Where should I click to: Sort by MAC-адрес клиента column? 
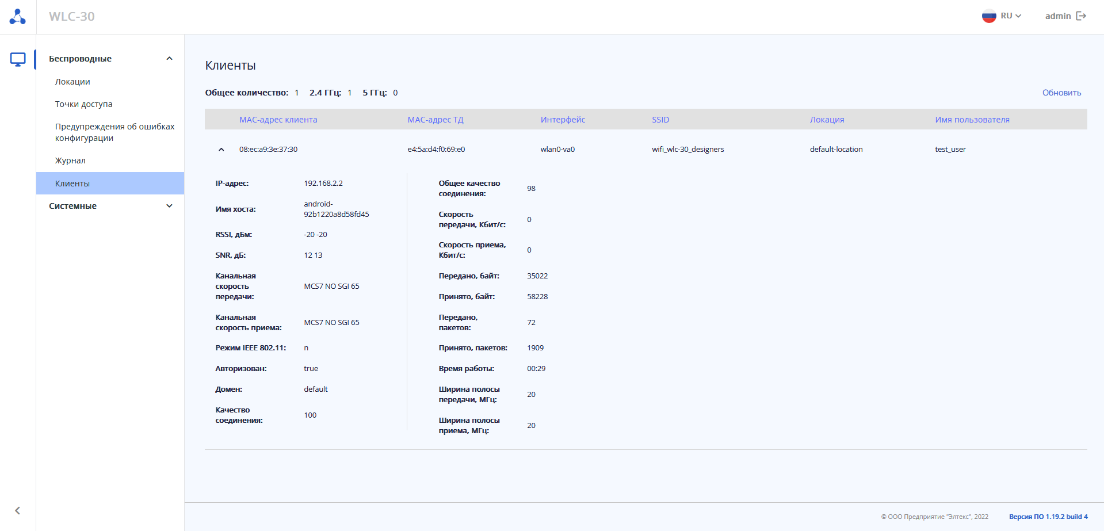click(x=278, y=120)
